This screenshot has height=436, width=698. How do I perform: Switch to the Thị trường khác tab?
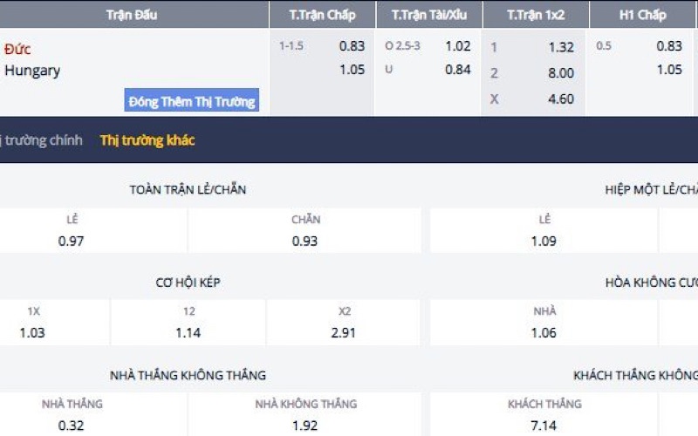147,140
